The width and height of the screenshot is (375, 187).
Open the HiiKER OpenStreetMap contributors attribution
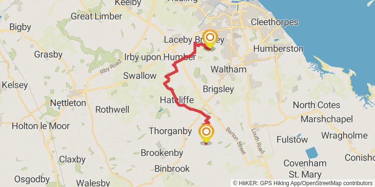tap(303, 183)
